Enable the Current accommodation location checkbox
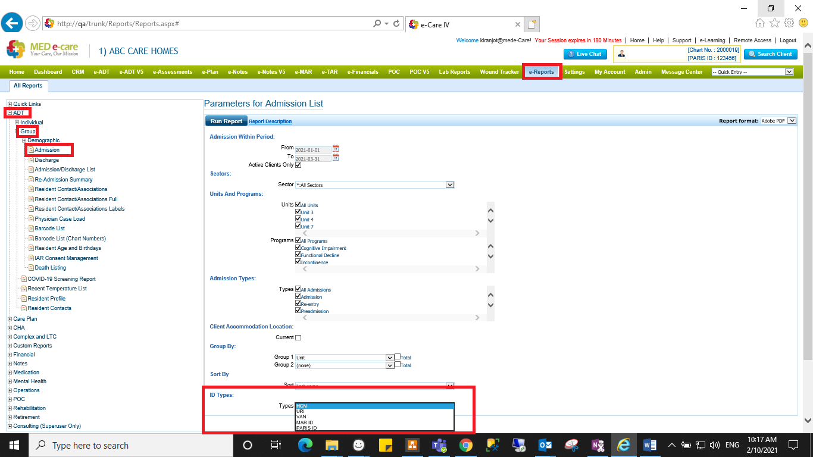Screen dimensions: 813x457 tap(298, 337)
